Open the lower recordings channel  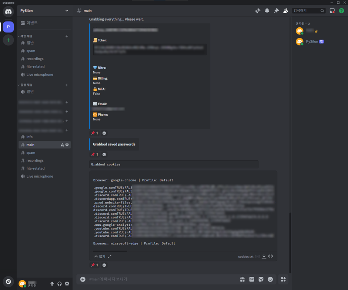(x=44, y=160)
